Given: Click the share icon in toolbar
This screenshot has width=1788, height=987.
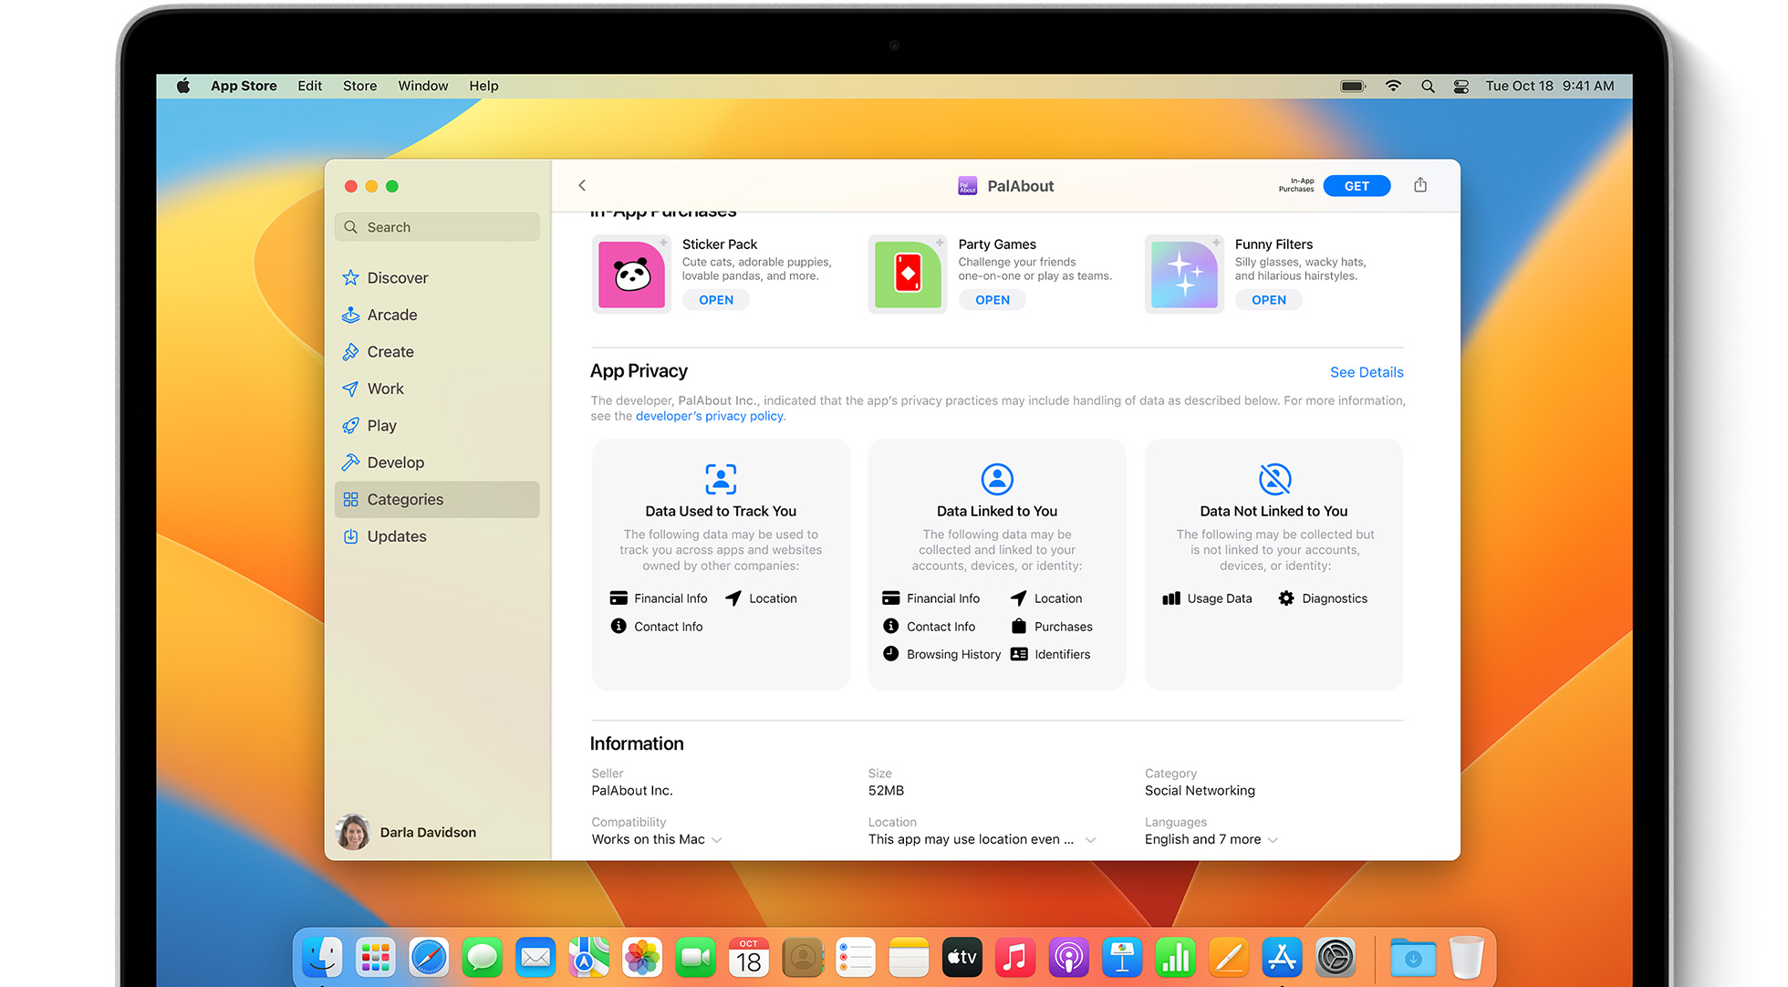Looking at the screenshot, I should (1420, 185).
